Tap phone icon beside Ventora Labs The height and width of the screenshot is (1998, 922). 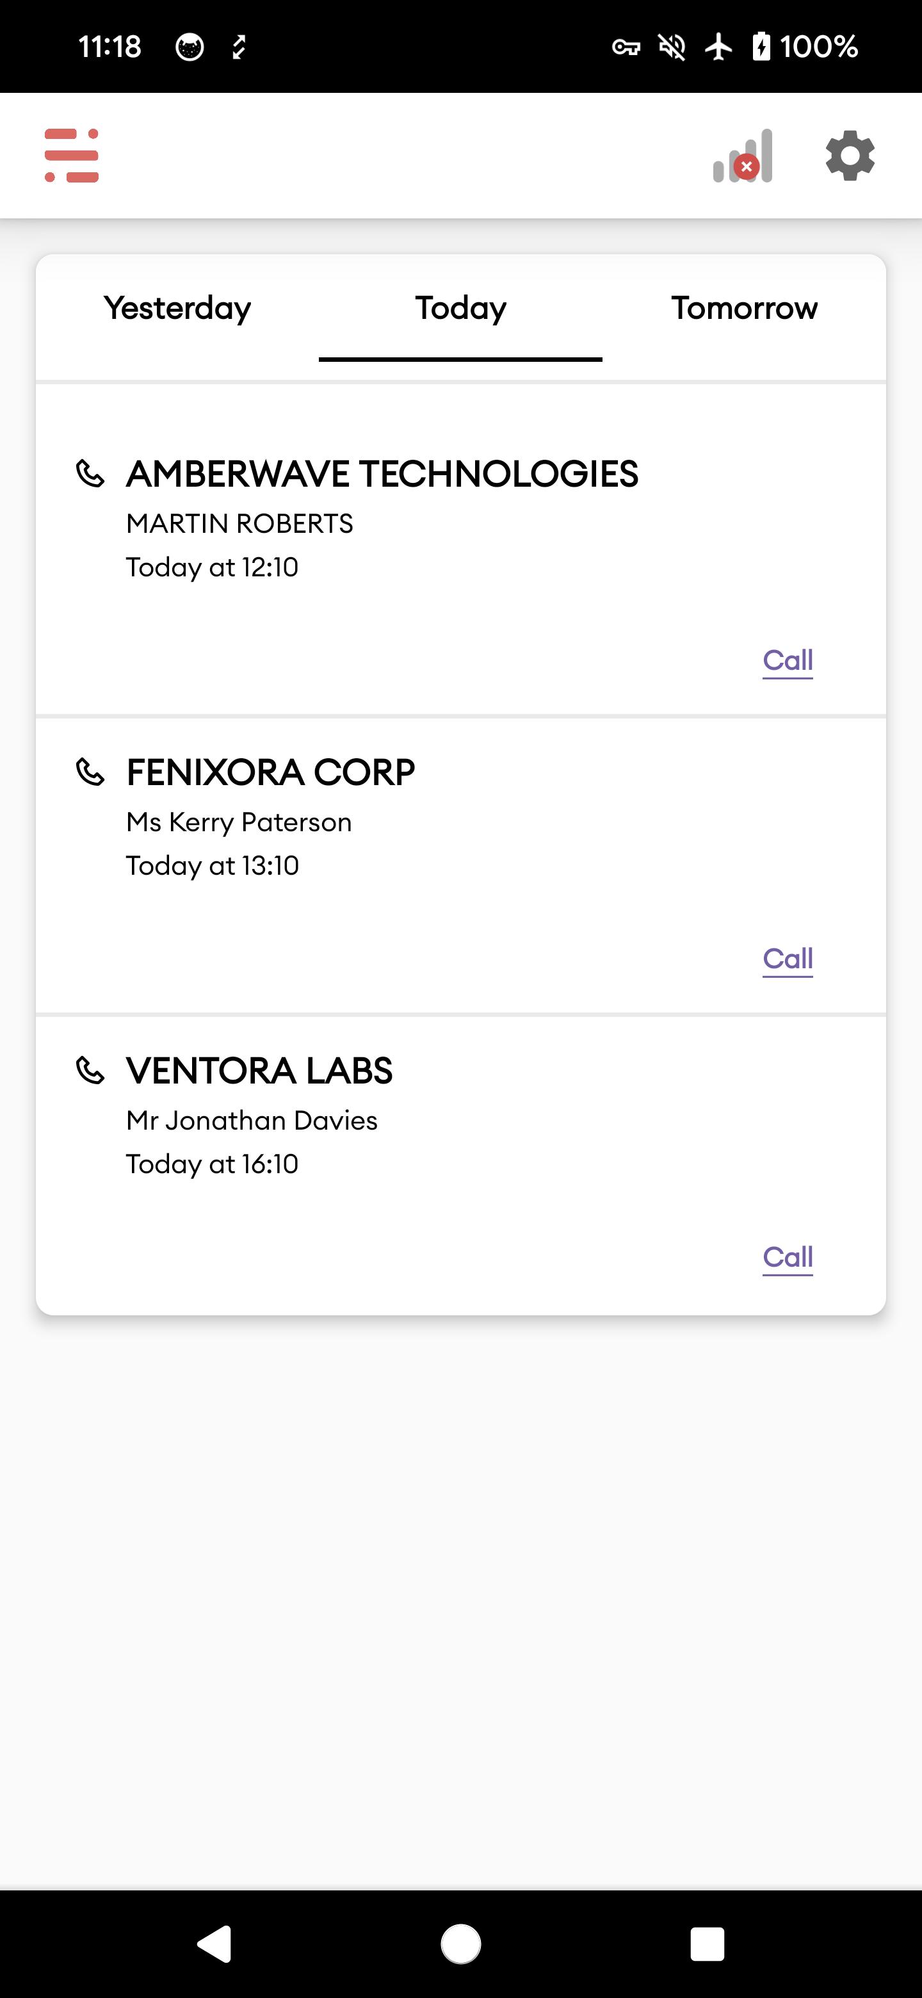[x=90, y=1070]
